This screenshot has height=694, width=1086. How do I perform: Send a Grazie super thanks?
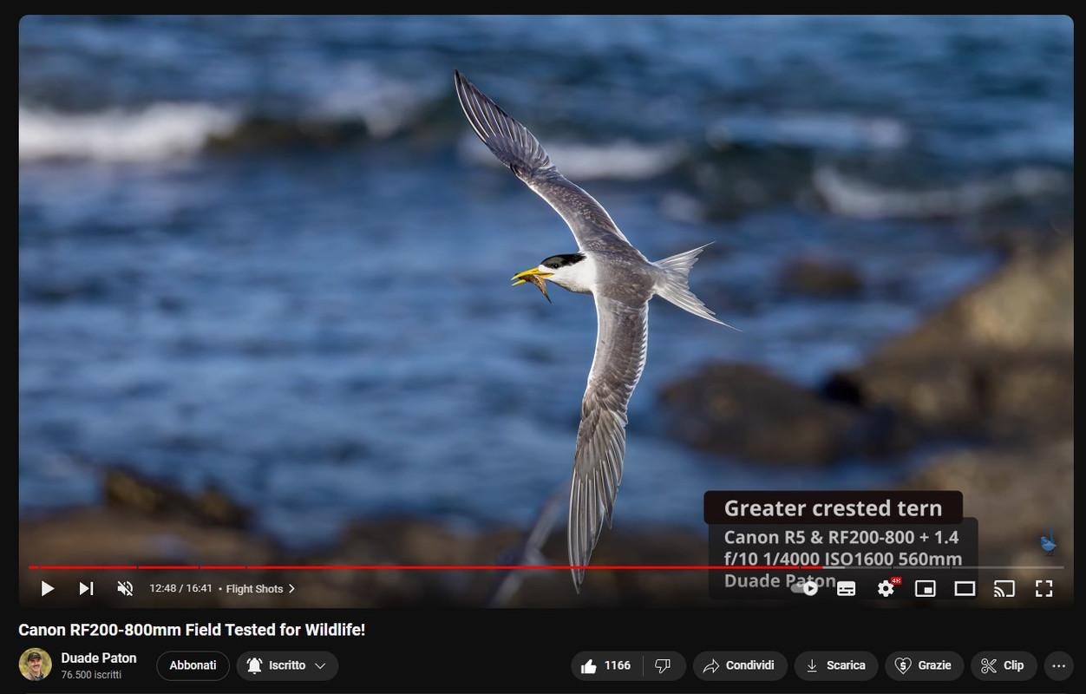pyautogui.click(x=925, y=665)
